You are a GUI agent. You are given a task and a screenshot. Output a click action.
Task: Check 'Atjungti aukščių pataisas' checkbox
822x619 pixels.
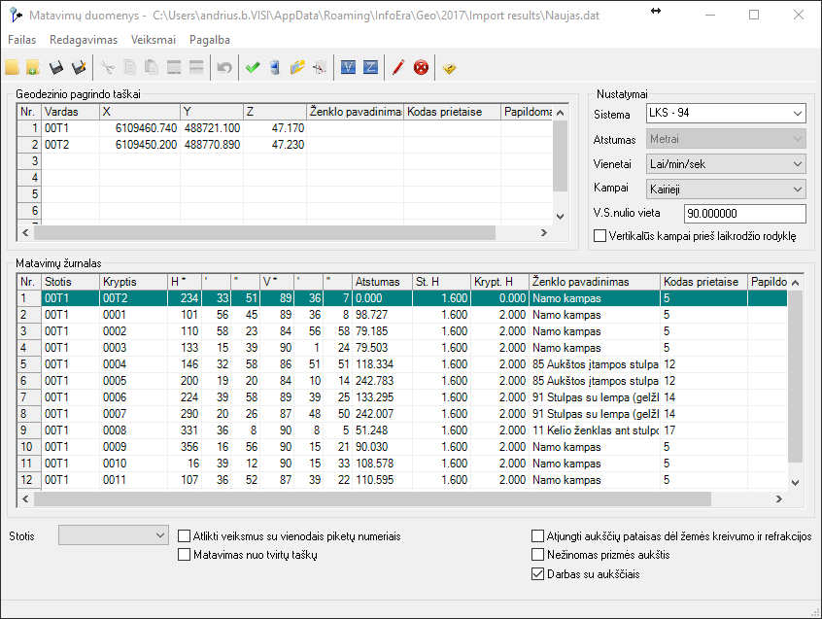point(538,536)
